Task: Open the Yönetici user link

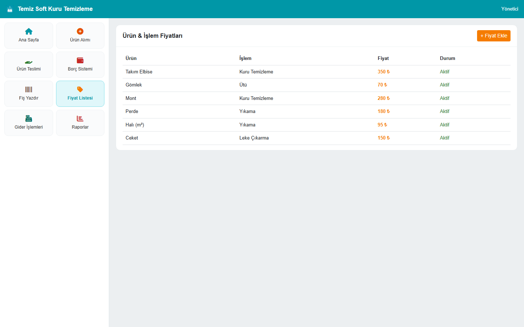Action: coord(509,9)
